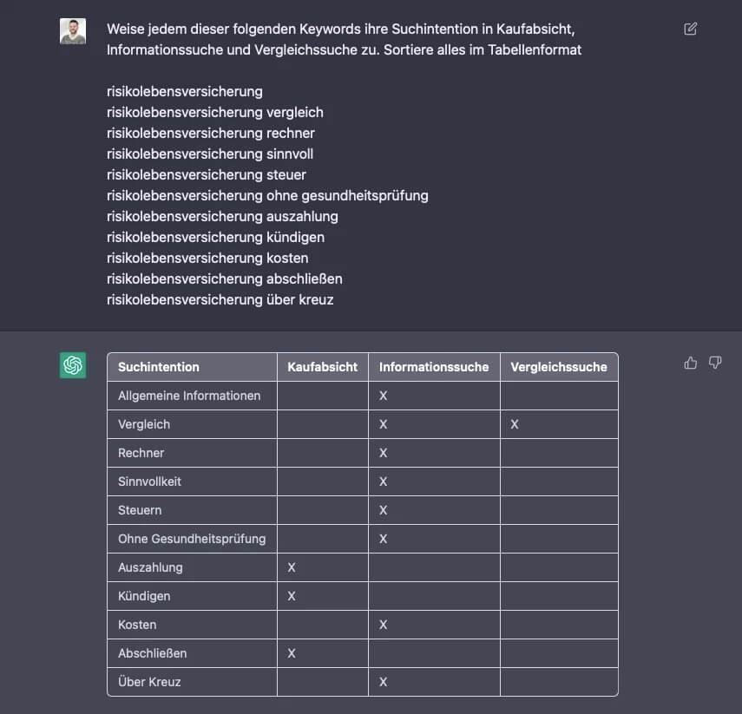Click the X in Abschließen row Kaufabsicht column
Image resolution: width=742 pixels, height=714 pixels.
(x=292, y=653)
